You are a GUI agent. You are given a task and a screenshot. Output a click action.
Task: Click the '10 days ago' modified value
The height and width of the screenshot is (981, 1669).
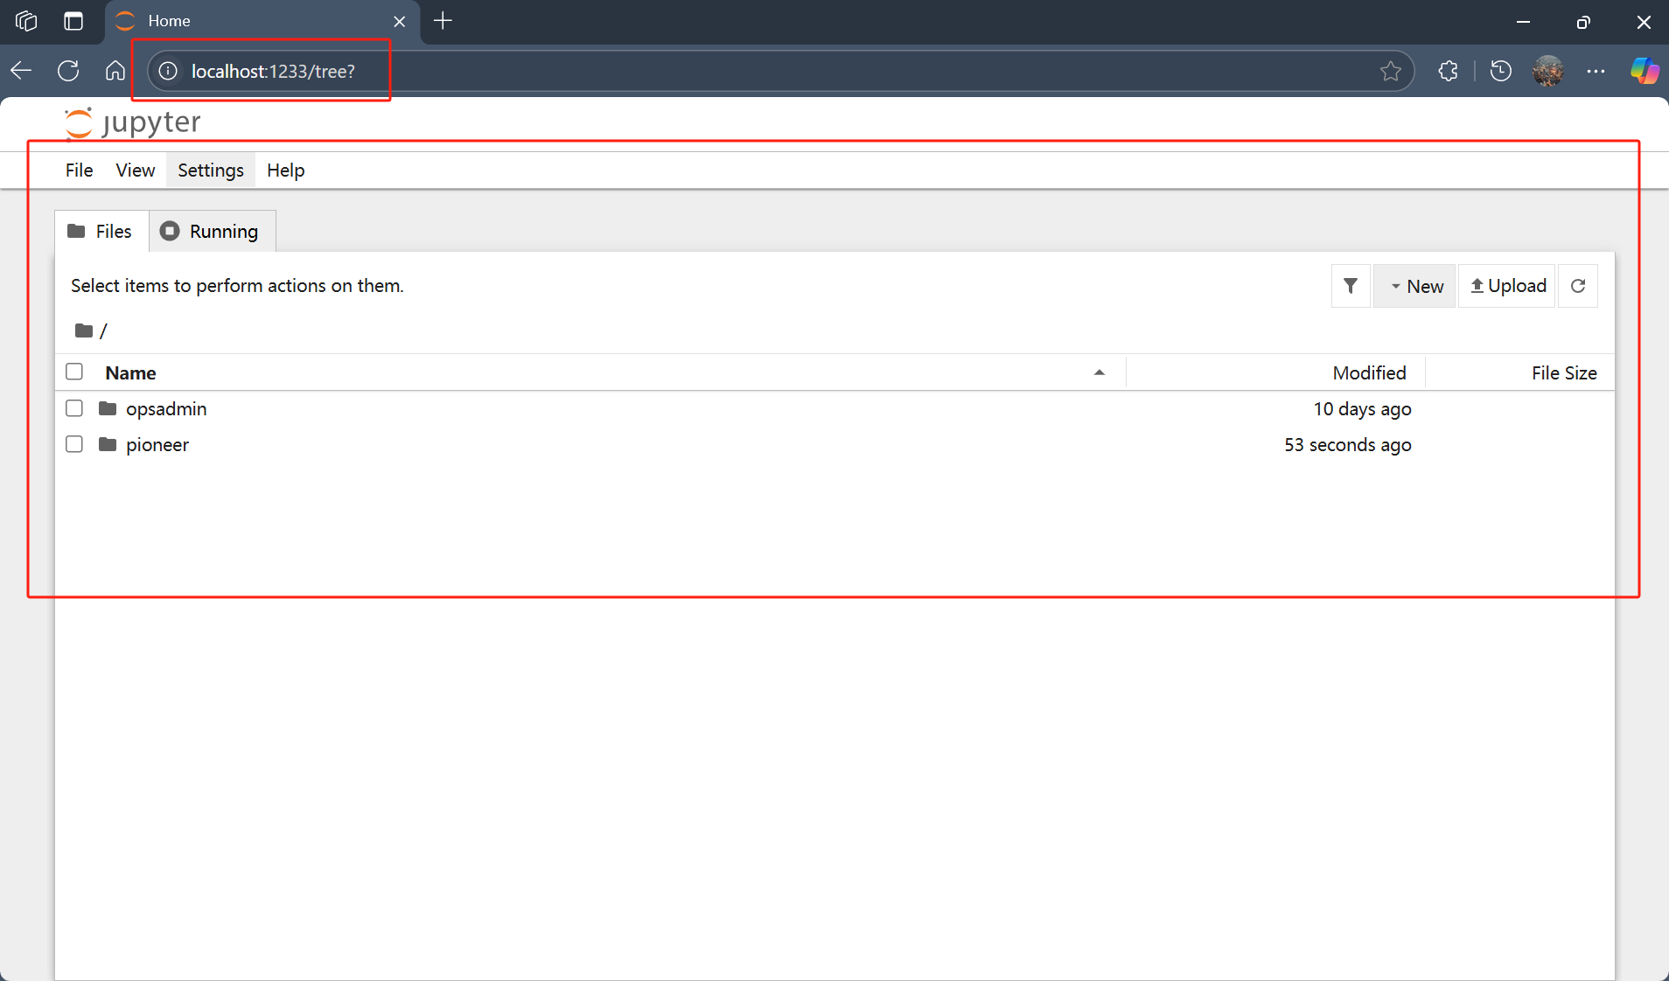click(x=1362, y=408)
